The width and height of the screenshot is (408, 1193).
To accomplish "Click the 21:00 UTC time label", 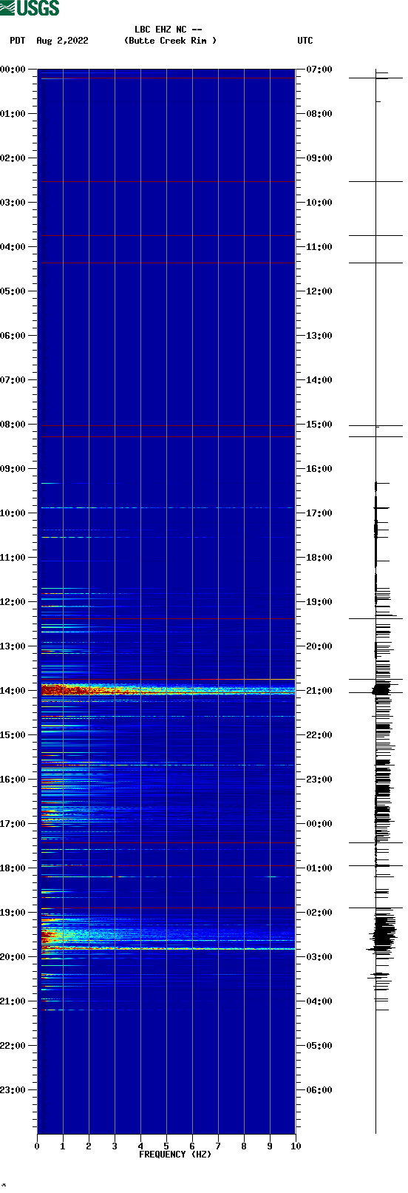I will point(319,691).
